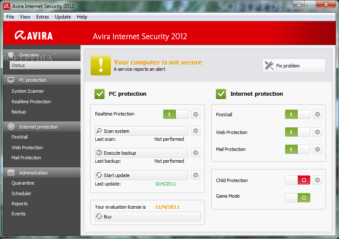Click the refresh icon on Start update
This screenshot has height=239, width=339.
click(99, 175)
